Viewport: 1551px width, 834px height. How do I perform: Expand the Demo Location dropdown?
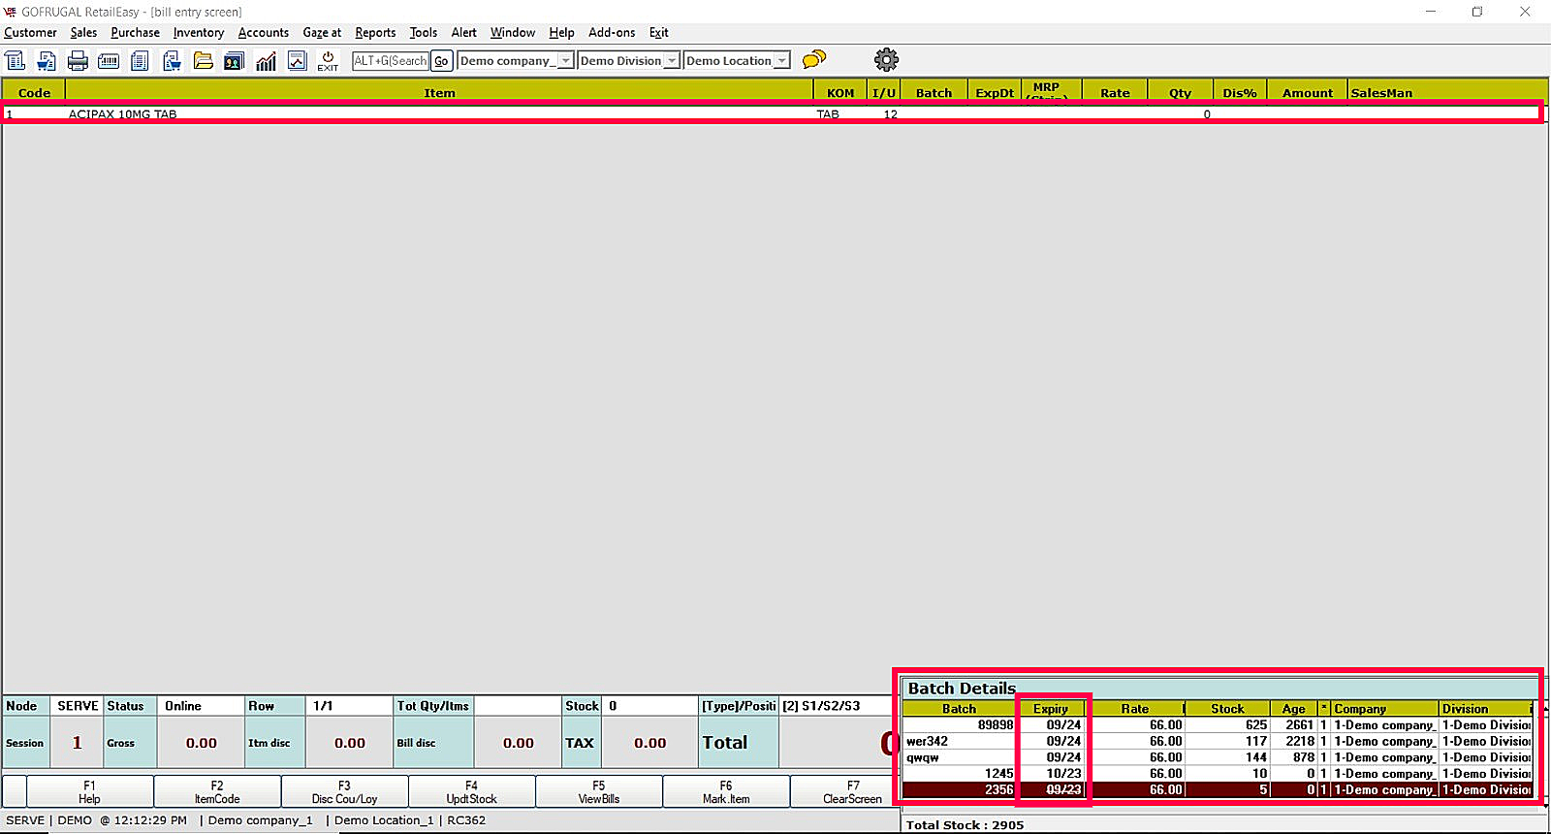pyautogui.click(x=781, y=60)
